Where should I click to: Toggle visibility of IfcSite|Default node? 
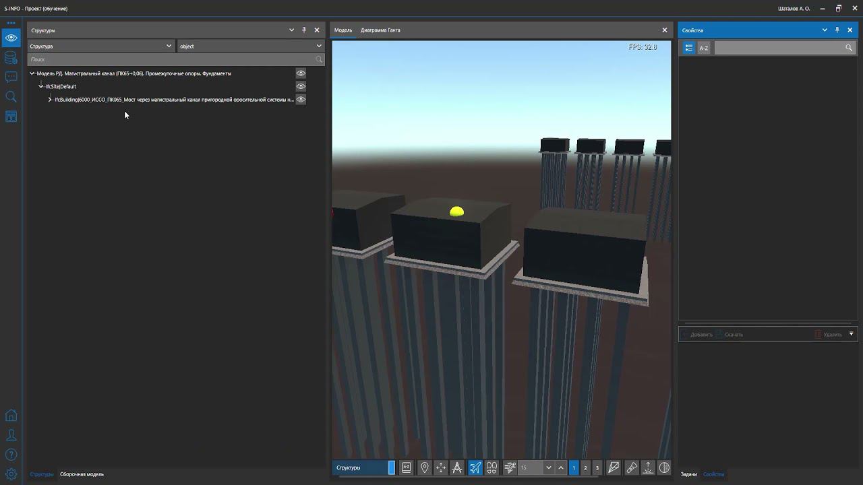coord(301,86)
